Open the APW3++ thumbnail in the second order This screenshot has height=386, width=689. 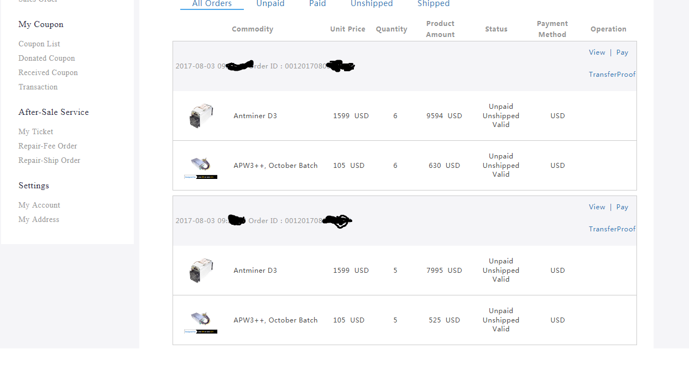click(201, 322)
